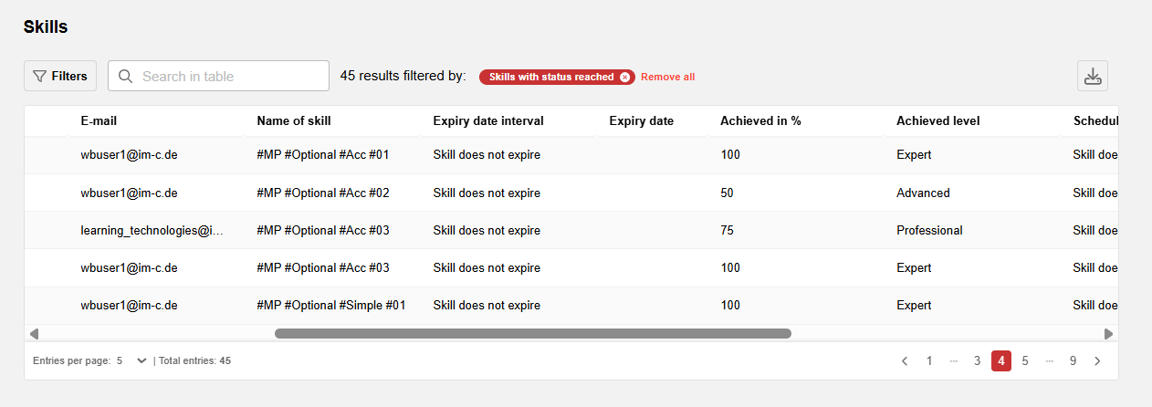Screen dimensions: 1152x407
Task: Open the Entries per page dropdown
Action: (132, 361)
